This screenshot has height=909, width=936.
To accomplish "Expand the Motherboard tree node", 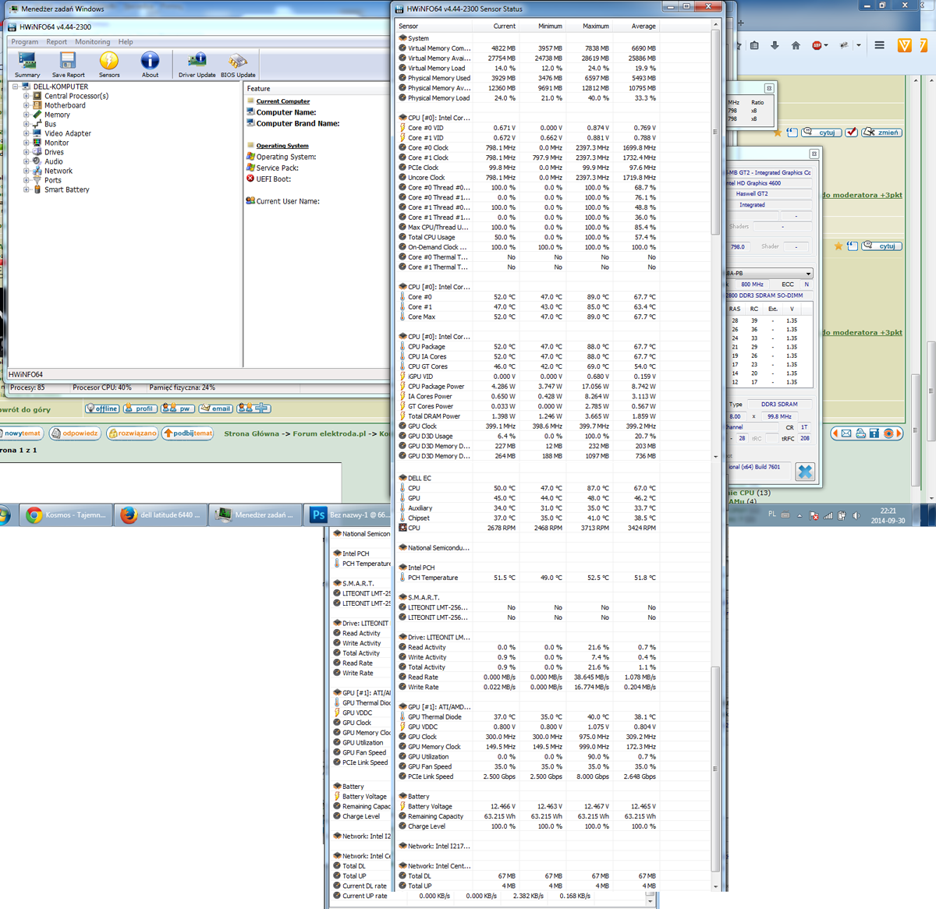I will (x=26, y=105).
